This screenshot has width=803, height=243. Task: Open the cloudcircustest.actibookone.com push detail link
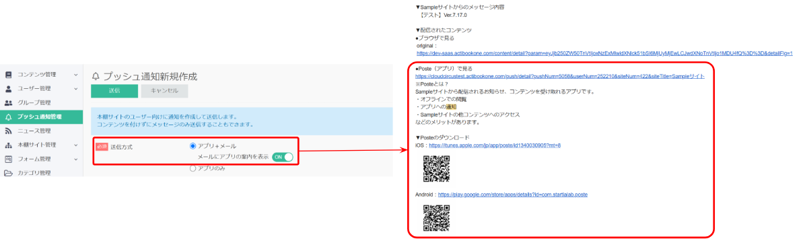pyautogui.click(x=560, y=76)
